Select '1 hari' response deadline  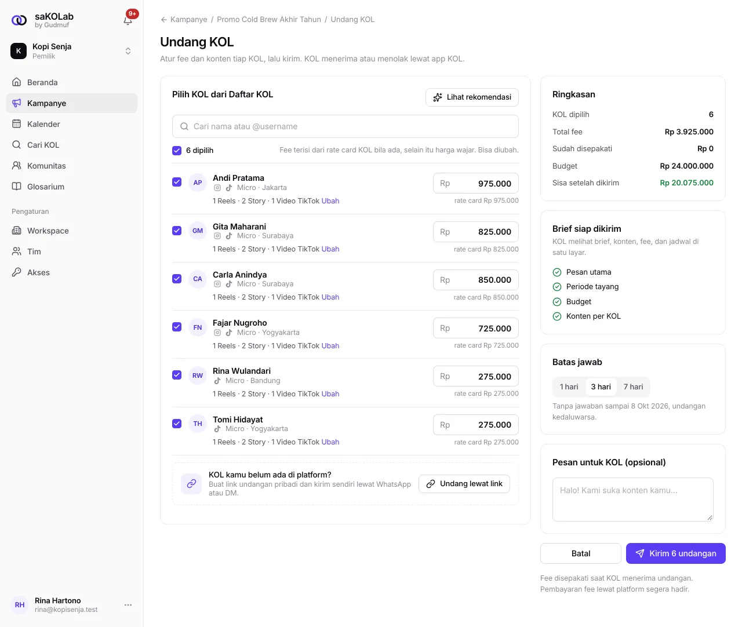coord(569,387)
